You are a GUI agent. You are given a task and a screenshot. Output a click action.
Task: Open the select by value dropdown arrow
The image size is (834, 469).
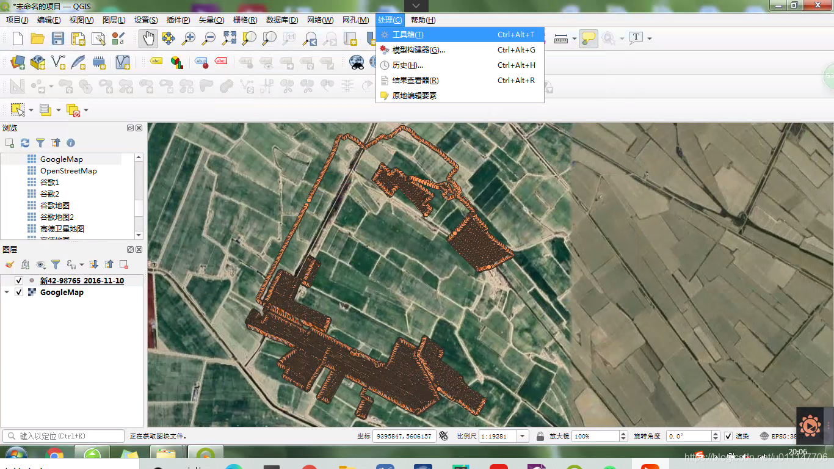click(x=59, y=110)
